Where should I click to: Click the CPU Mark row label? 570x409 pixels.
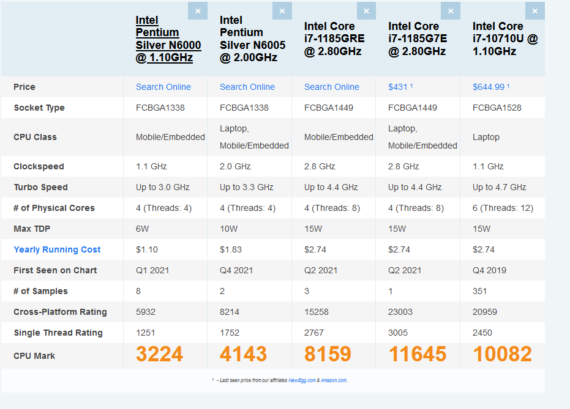pyautogui.click(x=34, y=356)
